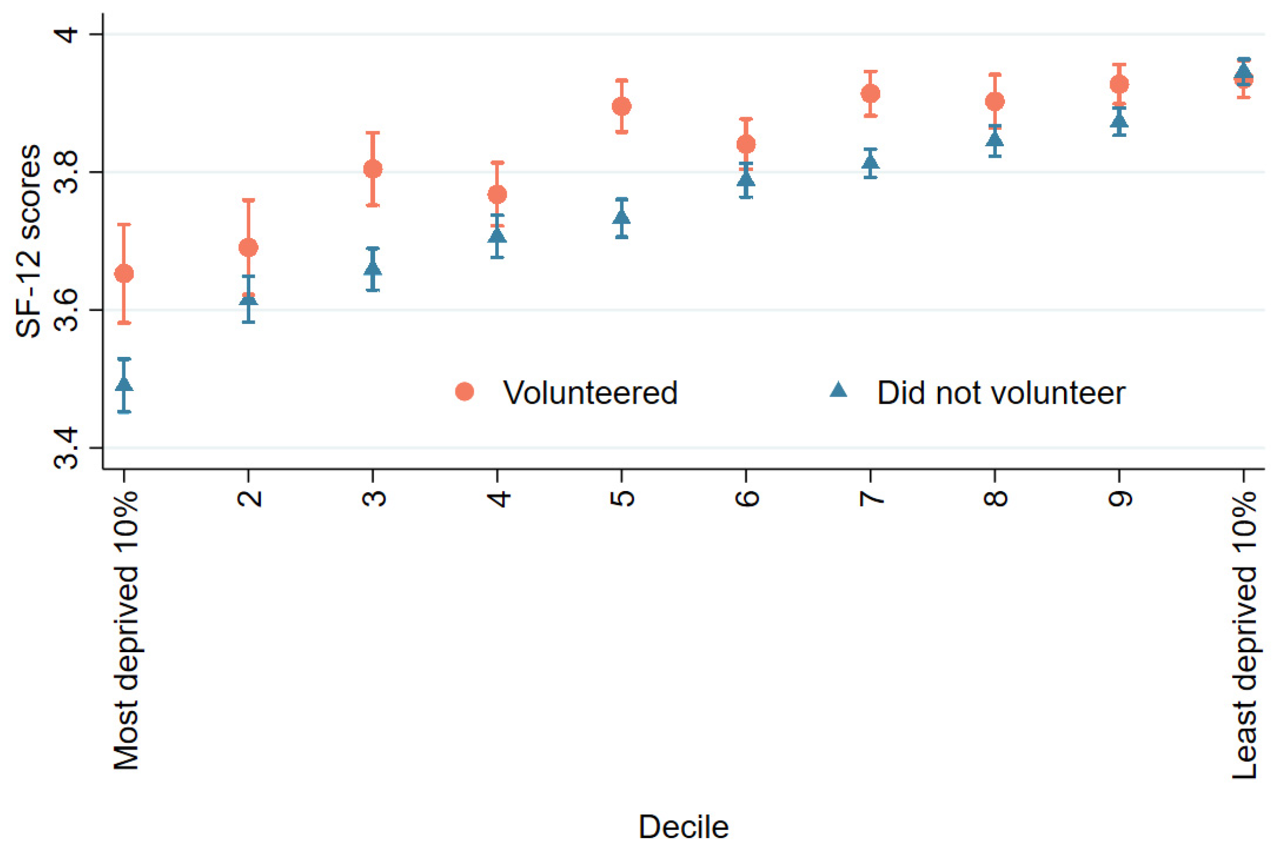Select the Volunteered circle at decile 2
This screenshot has width=1279, height=849.
(248, 247)
